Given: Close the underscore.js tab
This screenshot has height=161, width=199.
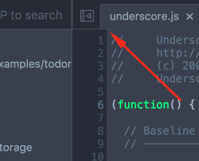Looking at the screenshot, I should click(x=190, y=16).
